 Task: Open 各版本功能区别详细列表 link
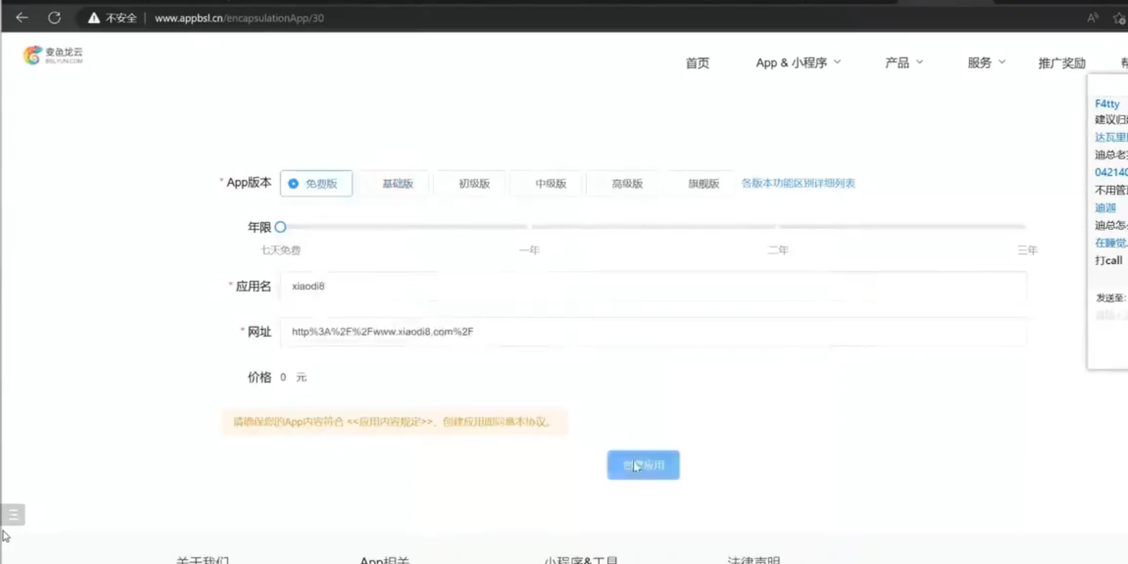tap(798, 183)
